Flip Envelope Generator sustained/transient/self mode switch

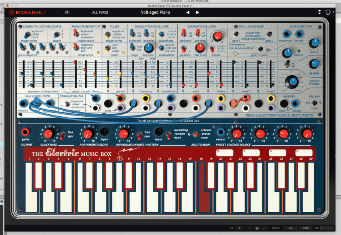(x=75, y=47)
